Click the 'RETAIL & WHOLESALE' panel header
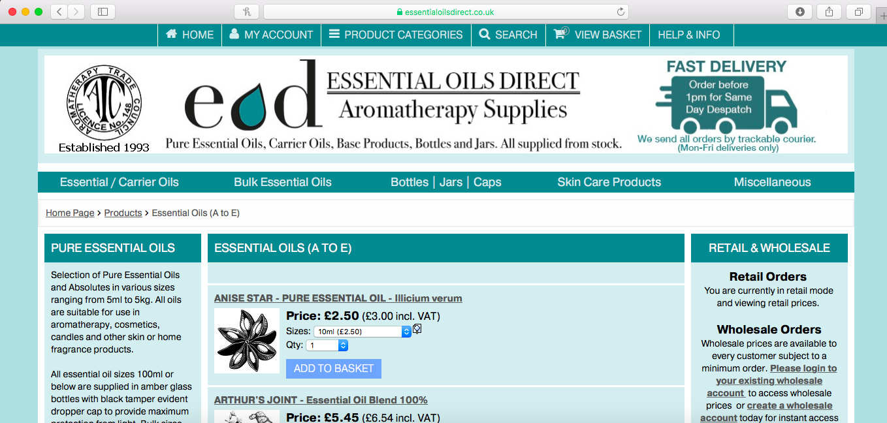This screenshot has width=887, height=423. coord(769,248)
